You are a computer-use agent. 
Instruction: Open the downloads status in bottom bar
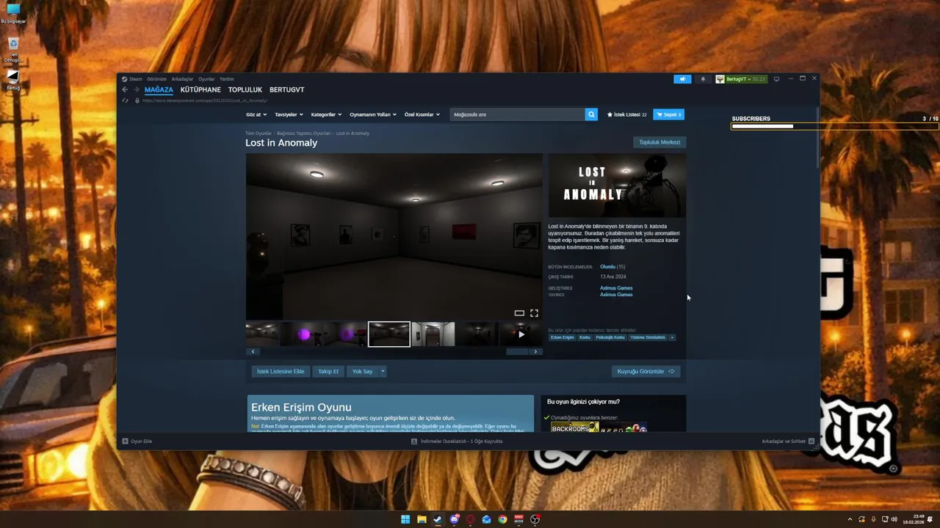(x=457, y=441)
